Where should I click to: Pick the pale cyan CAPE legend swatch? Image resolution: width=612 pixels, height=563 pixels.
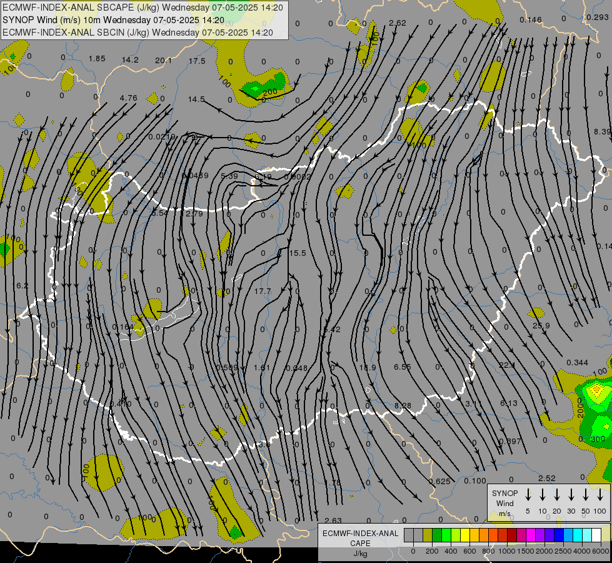tap(586, 535)
